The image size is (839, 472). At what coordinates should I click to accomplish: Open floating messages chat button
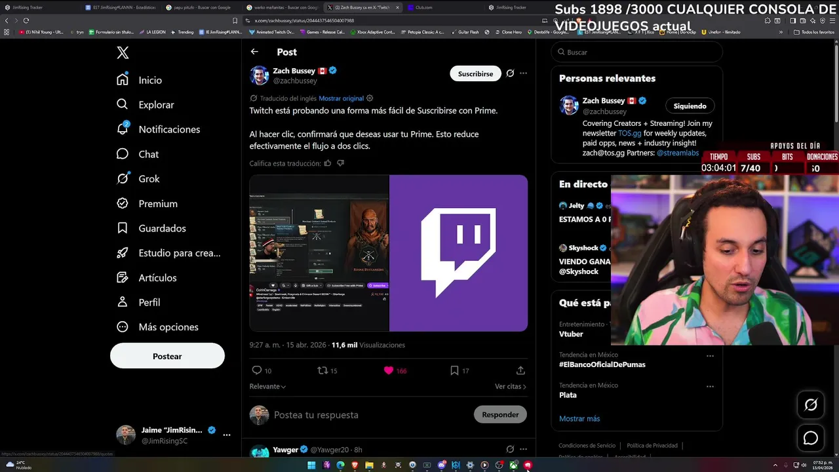(x=811, y=438)
